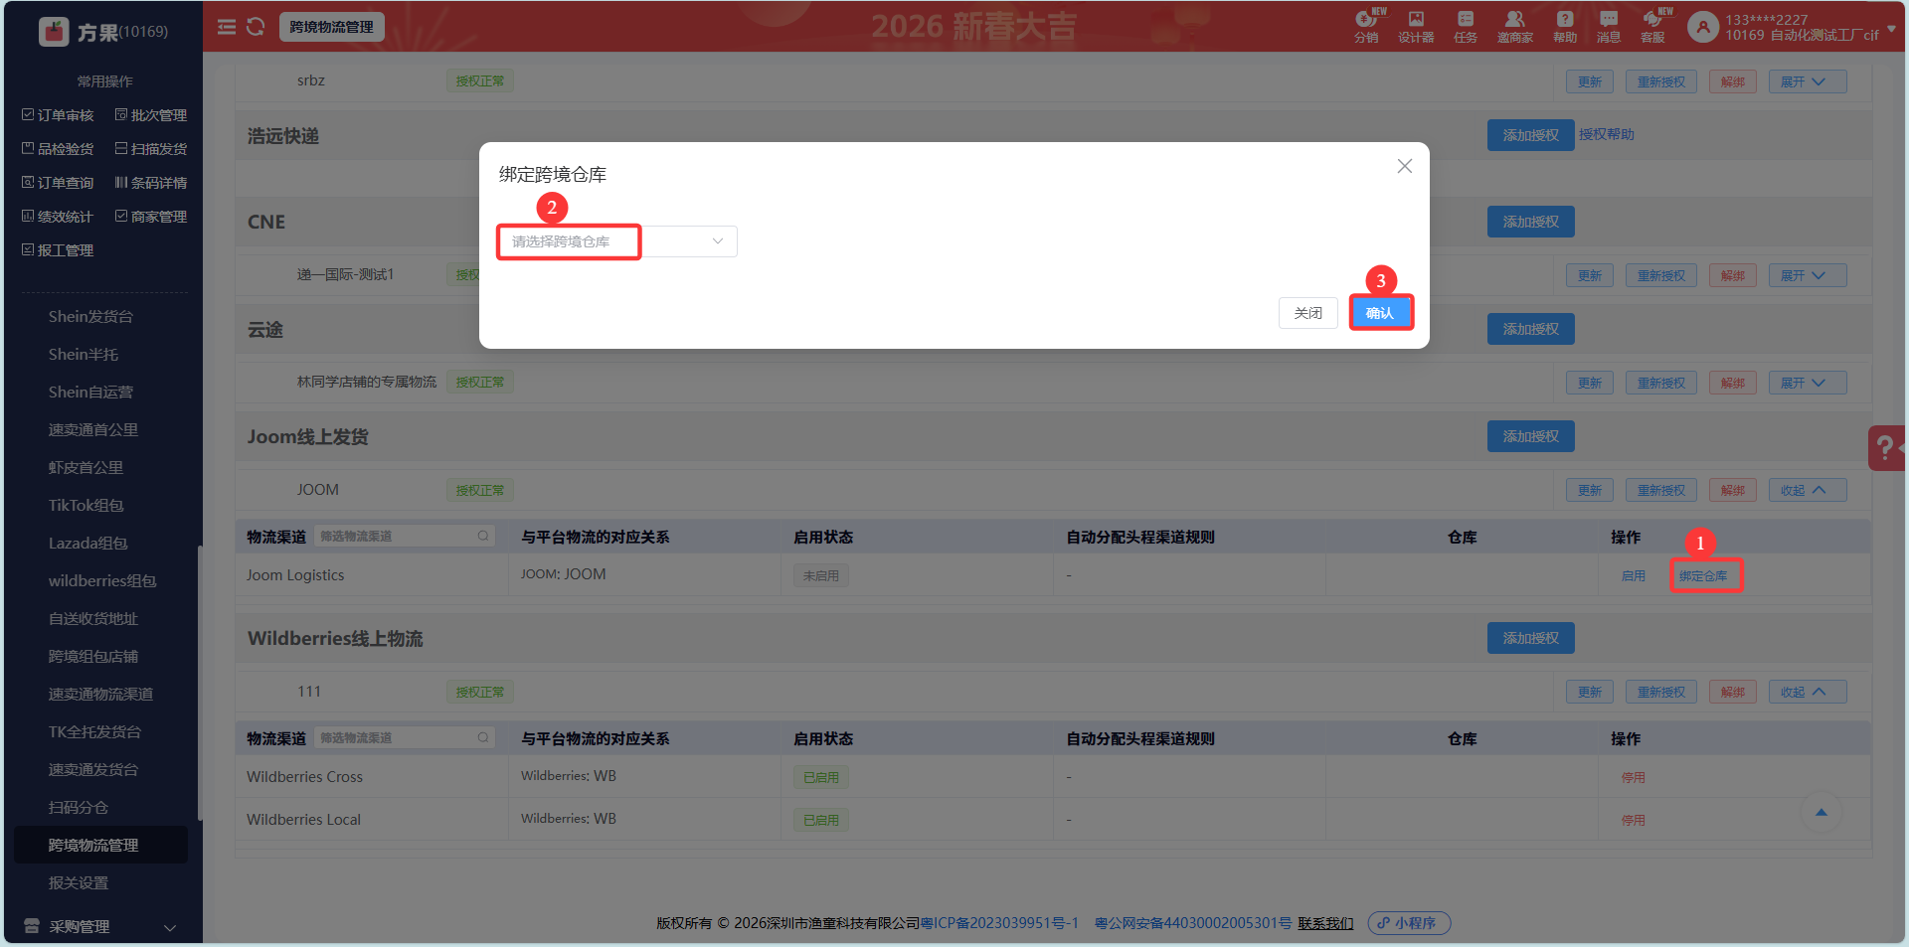
Task: Open the 消息 icon in header
Action: [1609, 26]
